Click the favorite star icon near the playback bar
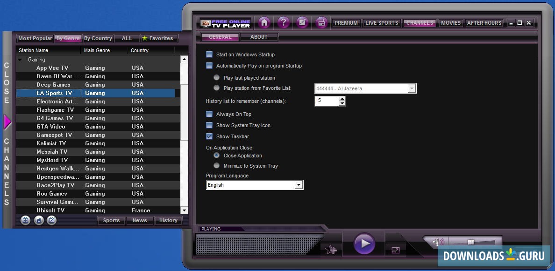The width and height of the screenshot is (555, 271). click(331, 250)
